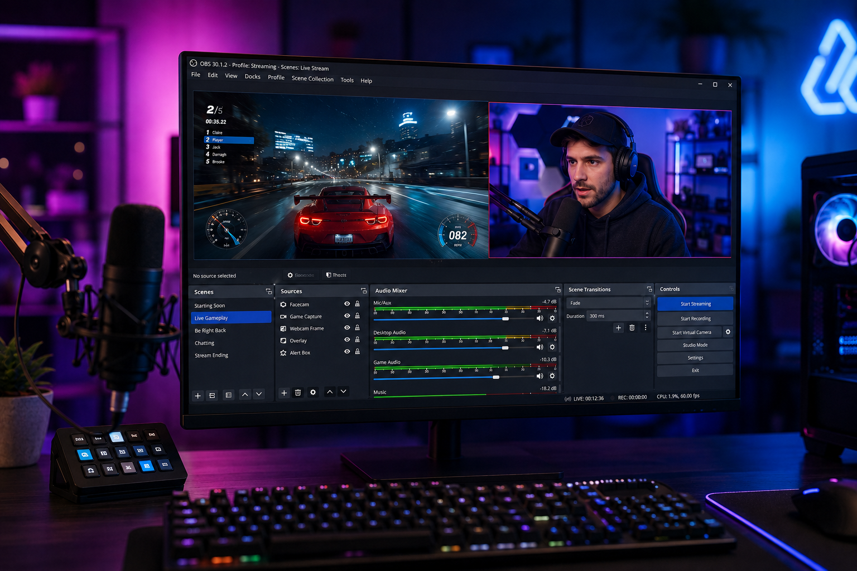The height and width of the screenshot is (571, 857).
Task: Toggle the Game Capture source lock
Action: point(358,316)
